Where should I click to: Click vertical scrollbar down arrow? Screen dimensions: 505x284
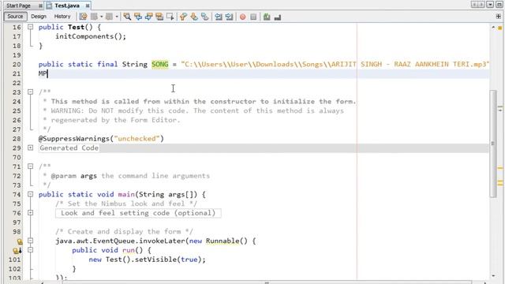tap(493, 276)
